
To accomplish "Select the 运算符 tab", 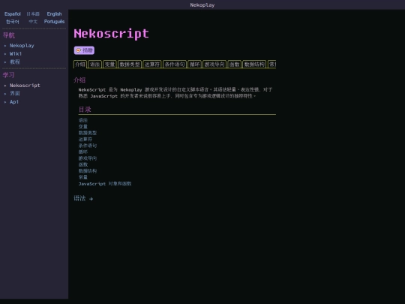I will coord(152,64).
